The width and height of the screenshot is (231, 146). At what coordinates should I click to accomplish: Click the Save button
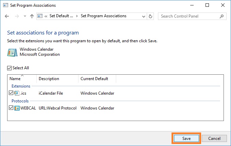(186, 139)
